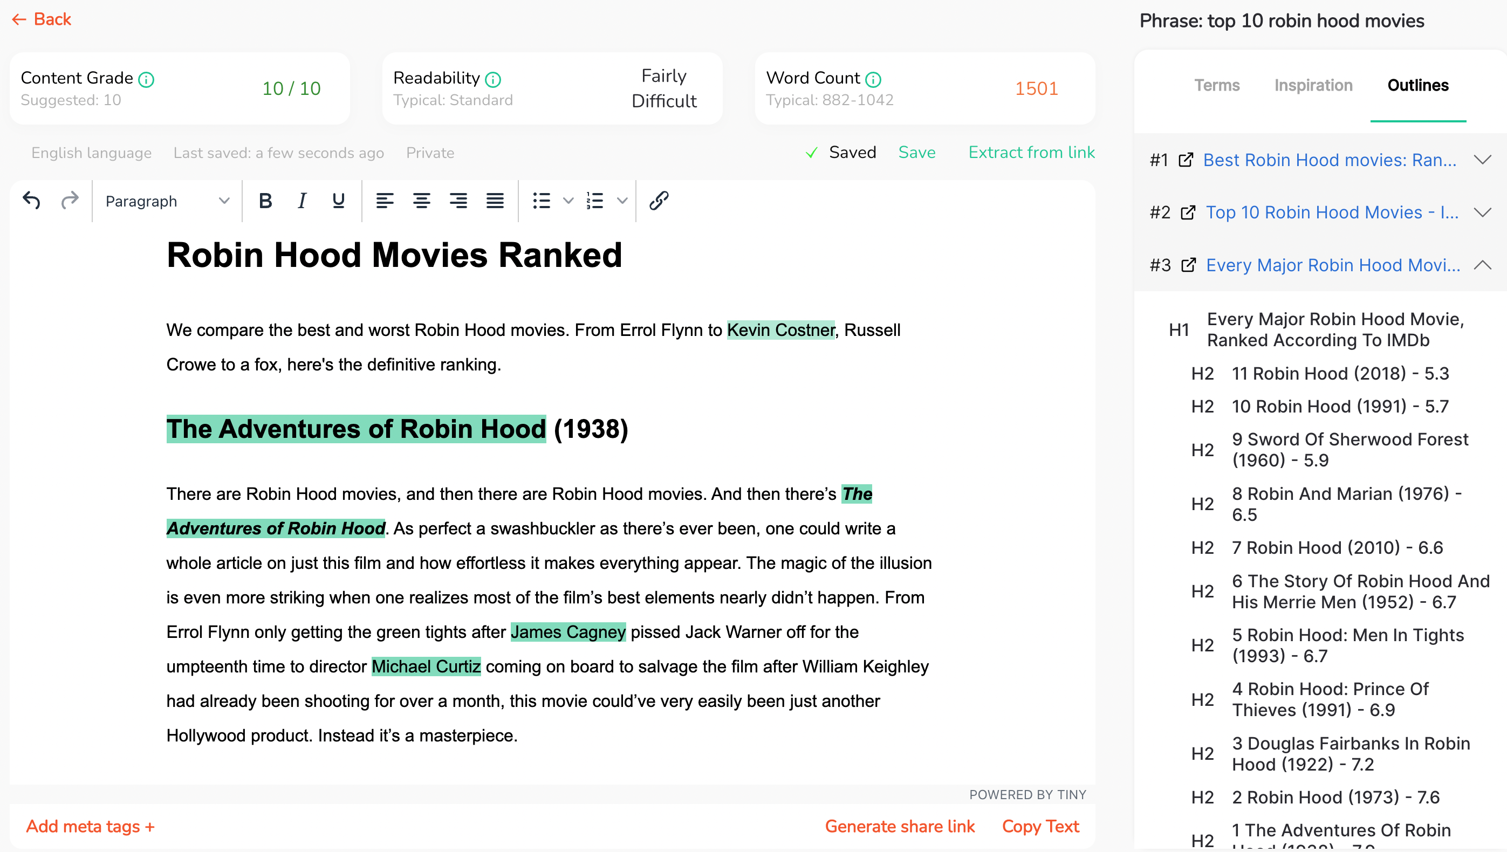Screen dimensions: 1507x852
Task: Click Content Grade info icon
Action: pos(146,79)
